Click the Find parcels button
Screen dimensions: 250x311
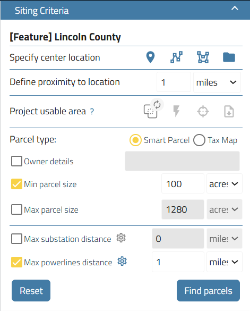tap(208, 291)
